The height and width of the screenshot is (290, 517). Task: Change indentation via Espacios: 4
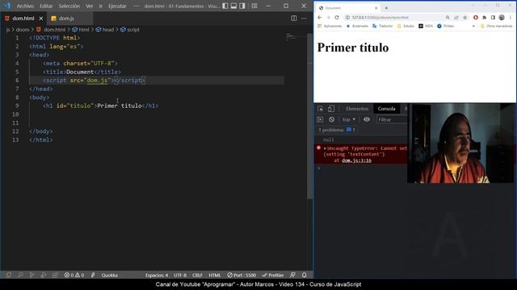click(157, 275)
